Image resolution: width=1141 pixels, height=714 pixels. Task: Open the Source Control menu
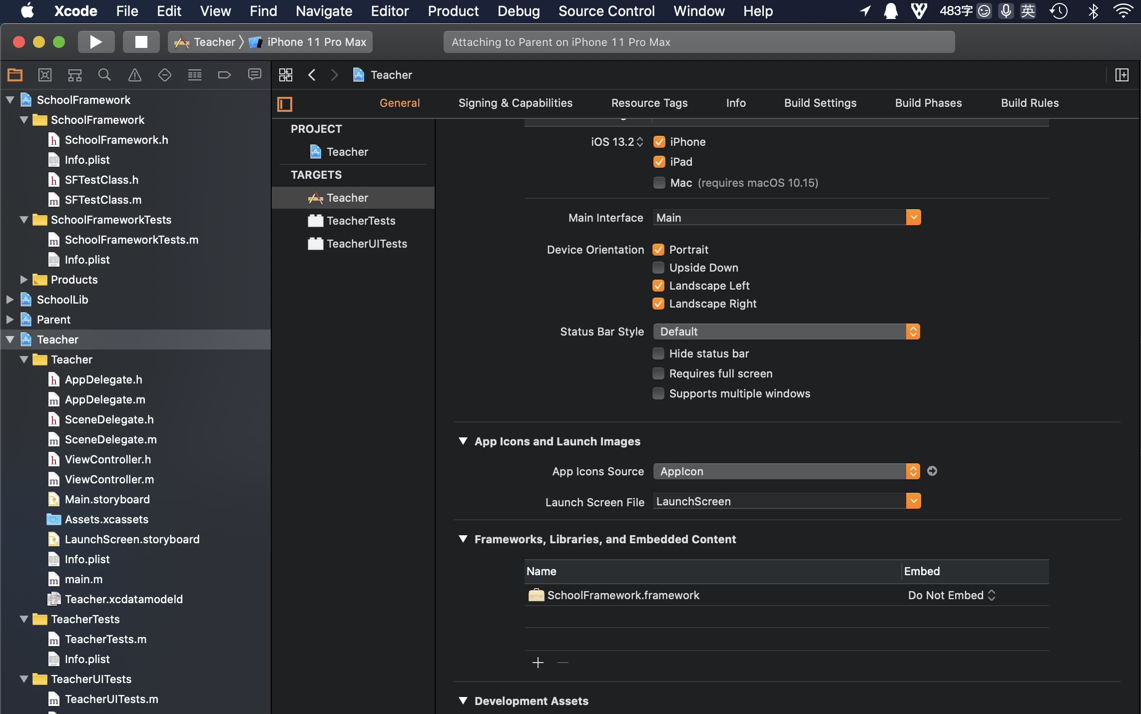606,11
